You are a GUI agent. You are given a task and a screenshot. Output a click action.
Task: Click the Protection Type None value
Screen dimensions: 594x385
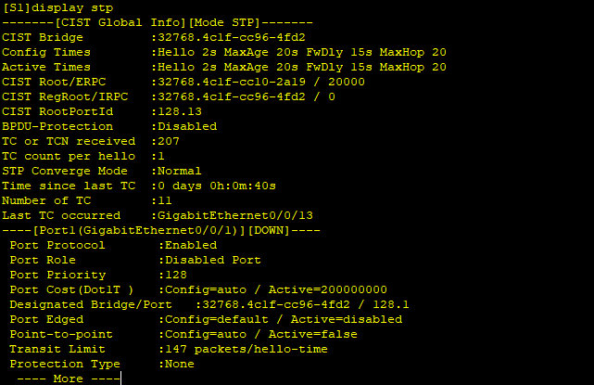(x=180, y=364)
